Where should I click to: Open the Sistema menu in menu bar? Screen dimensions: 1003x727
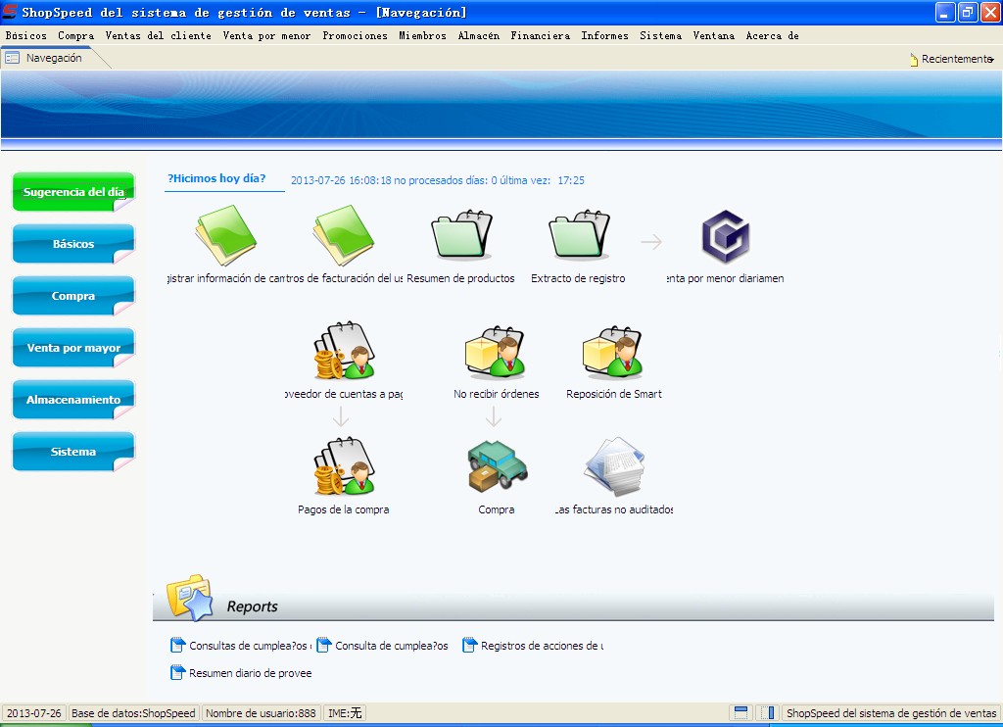[661, 36]
